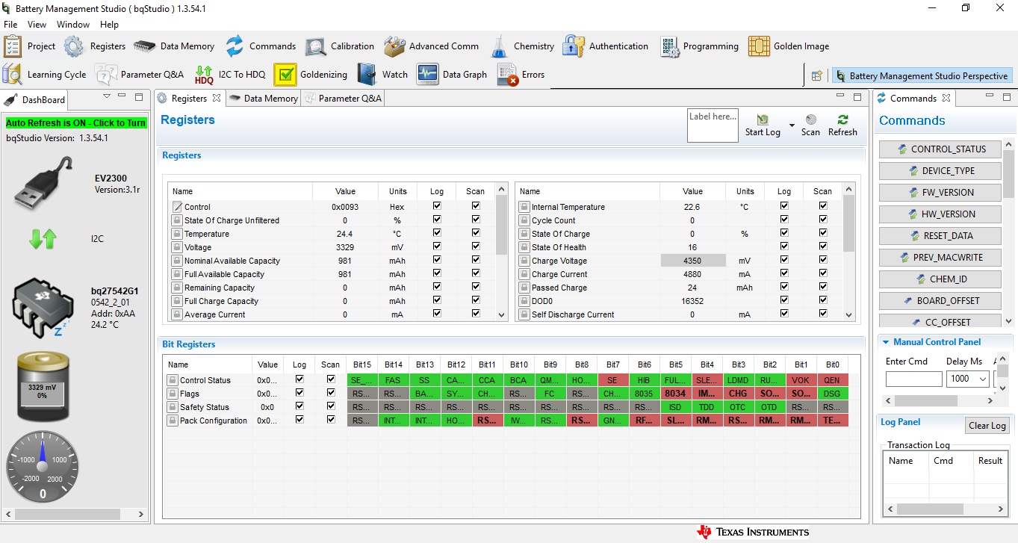
Task: Open the Watch tool
Action: tap(367, 75)
